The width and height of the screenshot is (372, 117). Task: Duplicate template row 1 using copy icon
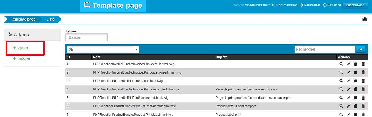point(356,64)
